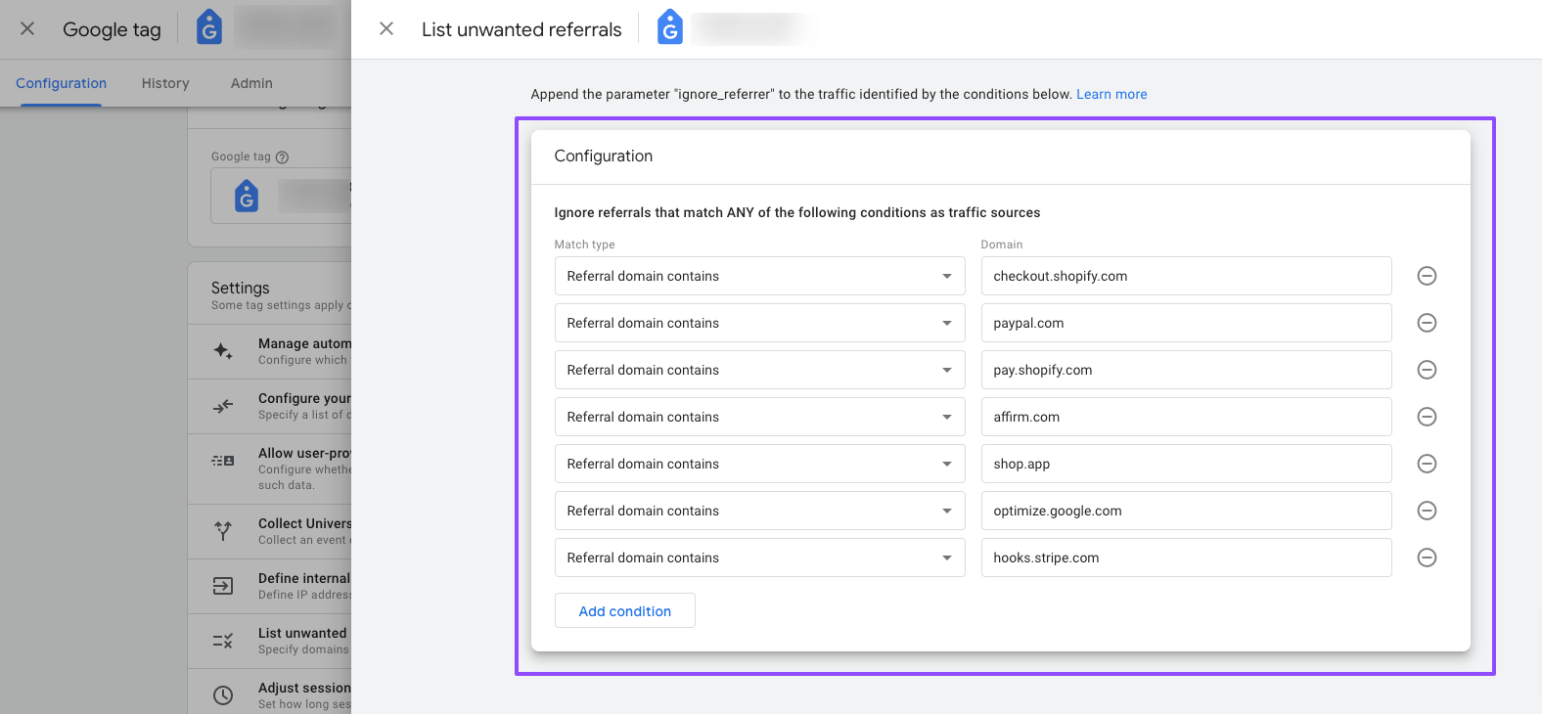Edit the shop.app domain field
This screenshot has width=1542, height=714.
(1186, 464)
